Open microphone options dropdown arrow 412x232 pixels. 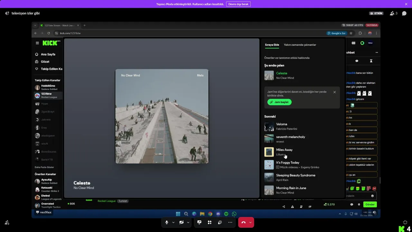pos(173,222)
